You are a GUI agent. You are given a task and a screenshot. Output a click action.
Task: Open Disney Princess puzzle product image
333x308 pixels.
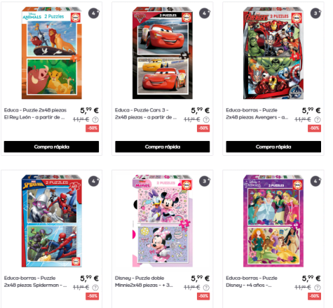(x=273, y=221)
